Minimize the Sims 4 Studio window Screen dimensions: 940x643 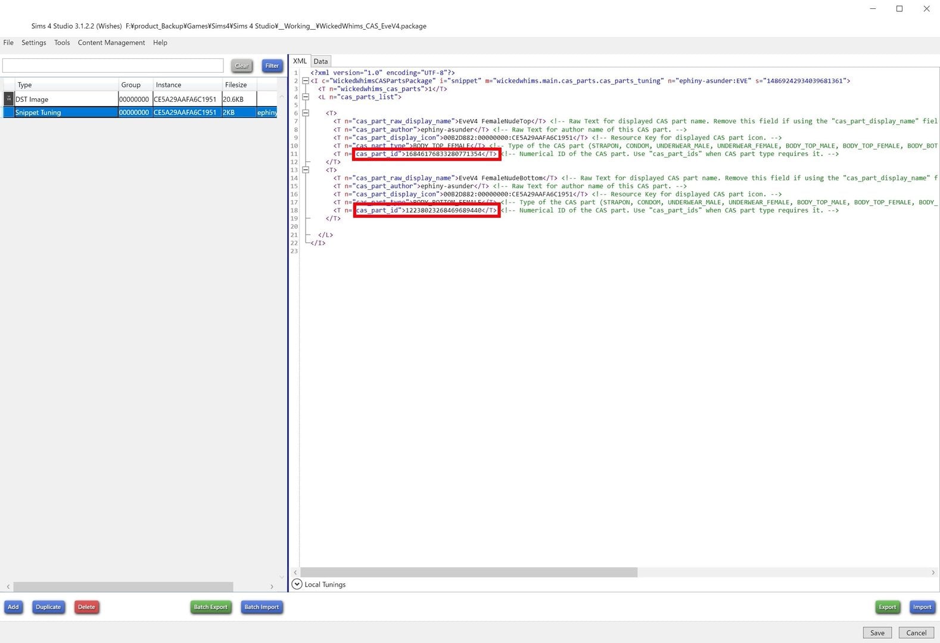[873, 8]
